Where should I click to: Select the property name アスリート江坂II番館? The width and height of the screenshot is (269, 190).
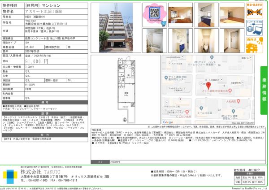[x=43, y=12]
